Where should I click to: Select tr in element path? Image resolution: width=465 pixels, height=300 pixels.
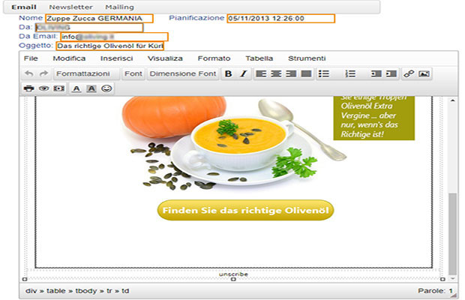109,291
